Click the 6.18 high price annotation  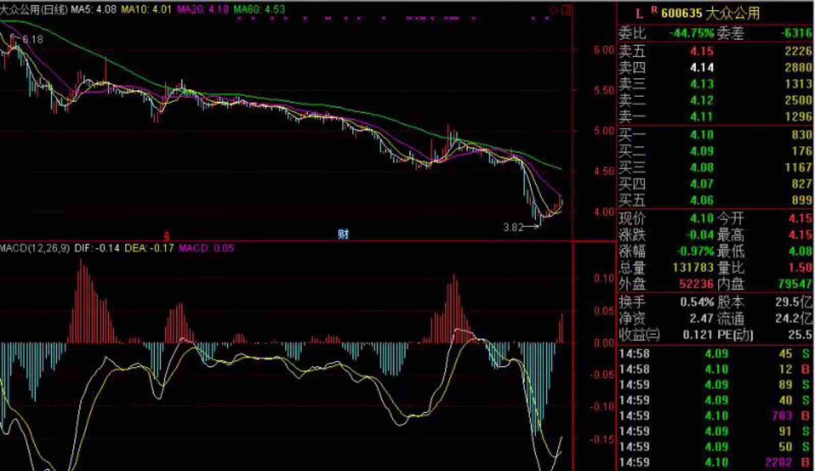pos(33,40)
